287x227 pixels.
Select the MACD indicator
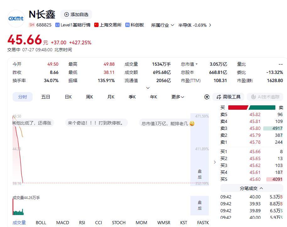tap(62, 223)
